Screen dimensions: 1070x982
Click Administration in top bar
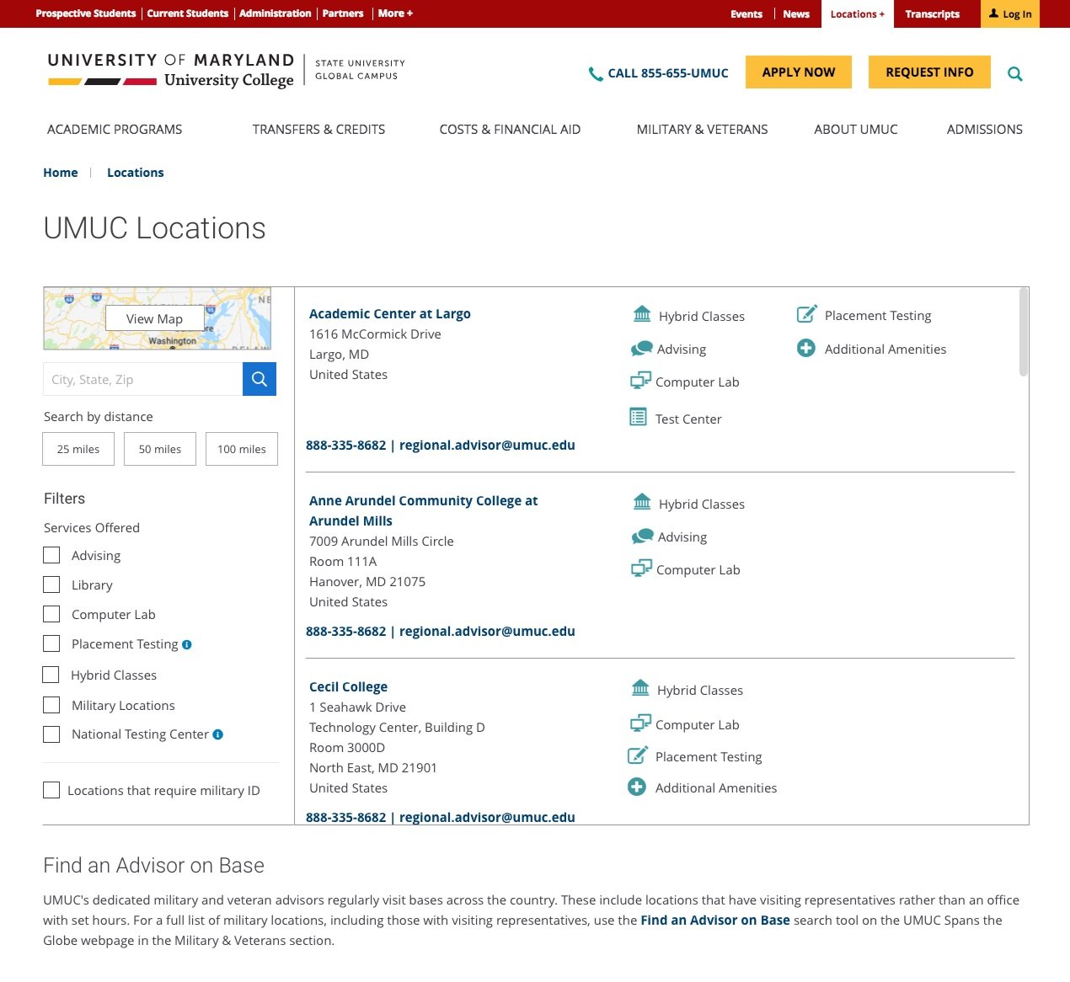pos(276,13)
